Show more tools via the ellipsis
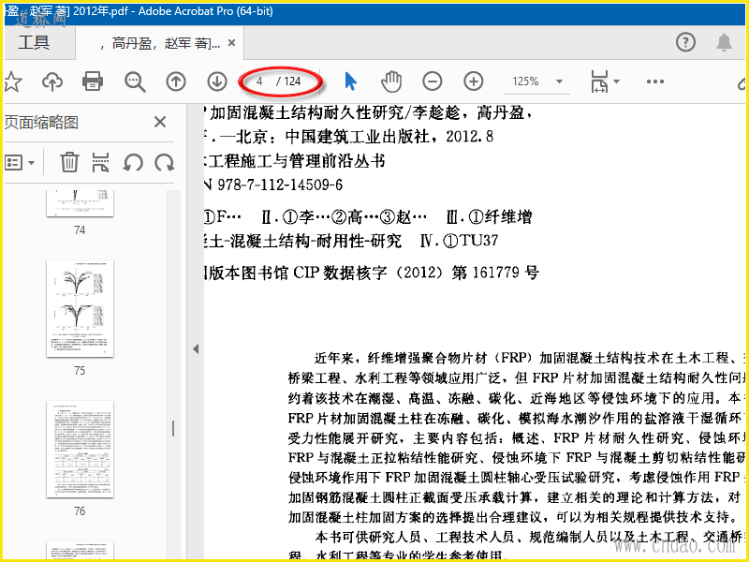 tap(654, 81)
